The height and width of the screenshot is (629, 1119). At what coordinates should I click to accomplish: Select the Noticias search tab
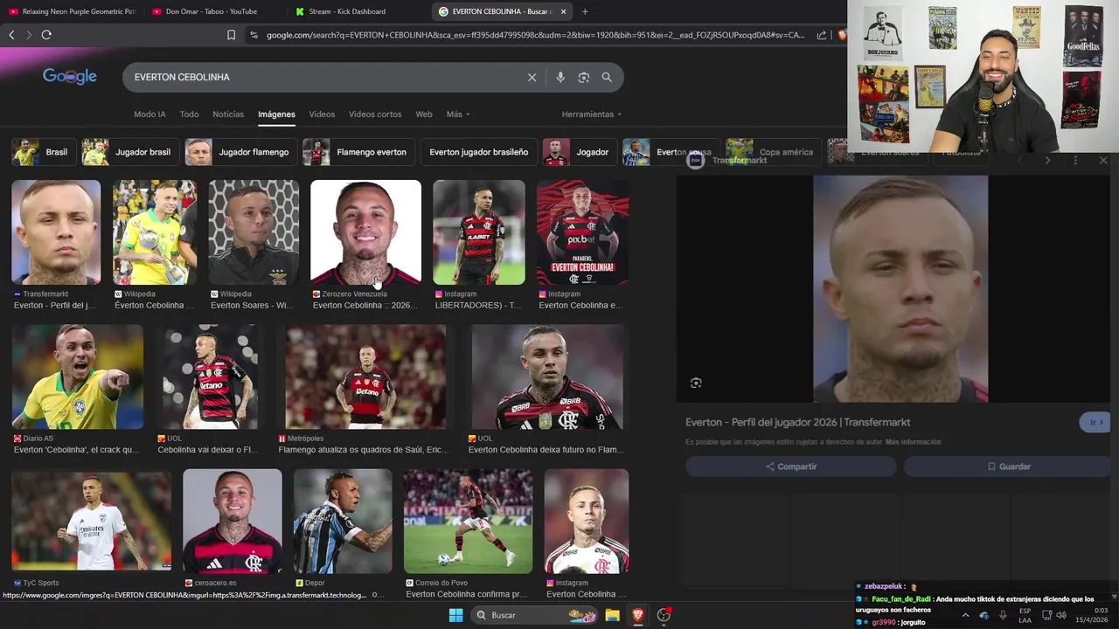tap(228, 114)
